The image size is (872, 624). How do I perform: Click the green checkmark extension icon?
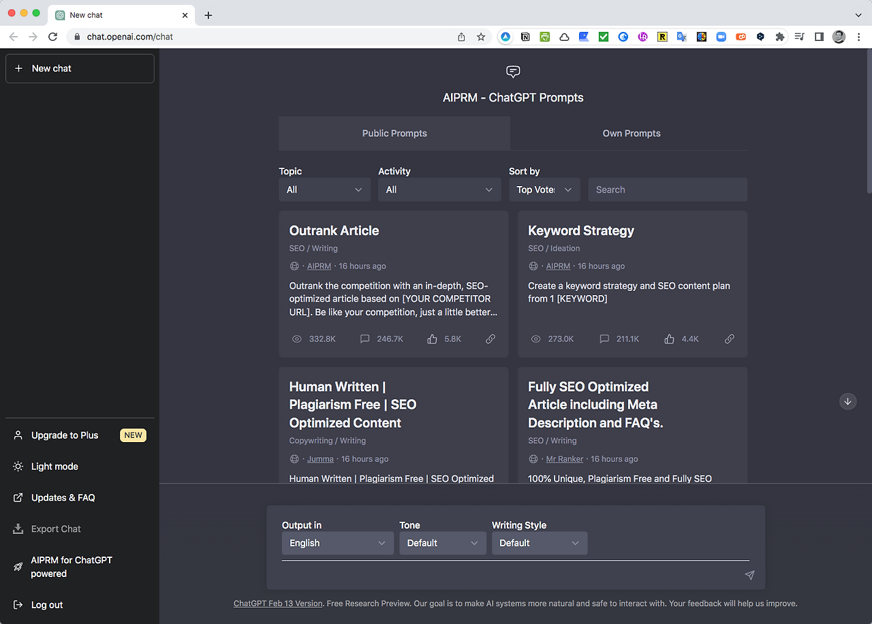point(604,37)
